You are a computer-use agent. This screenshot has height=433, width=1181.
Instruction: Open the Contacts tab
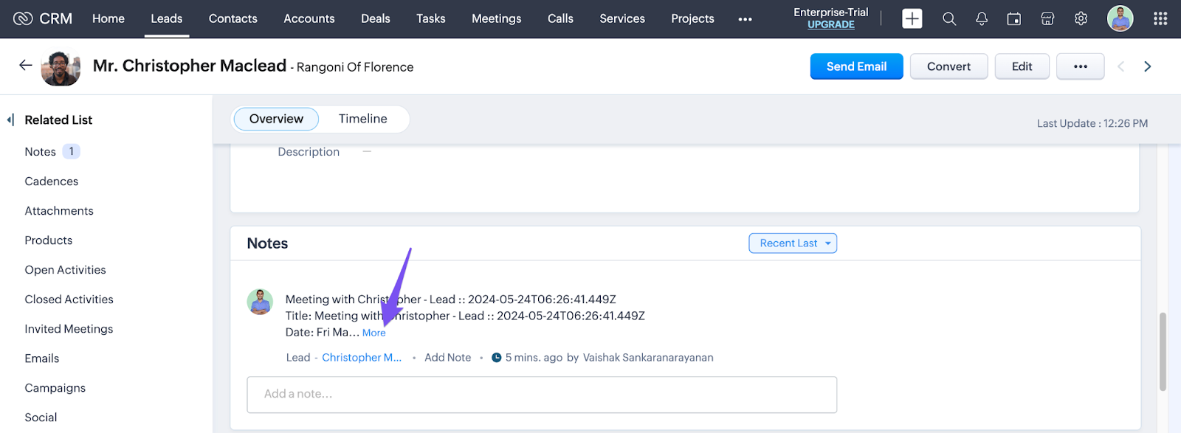click(x=233, y=18)
